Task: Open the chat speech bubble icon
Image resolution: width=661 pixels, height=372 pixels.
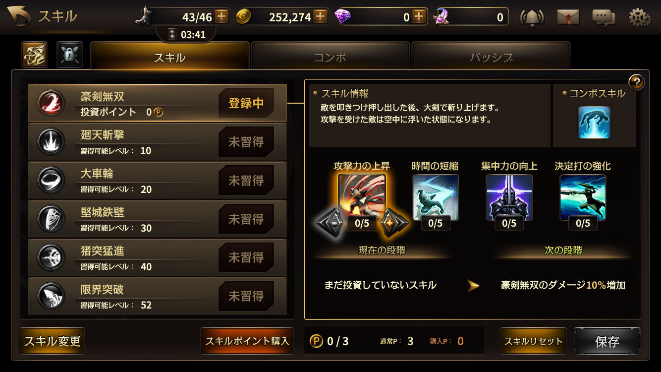Action: point(604,17)
